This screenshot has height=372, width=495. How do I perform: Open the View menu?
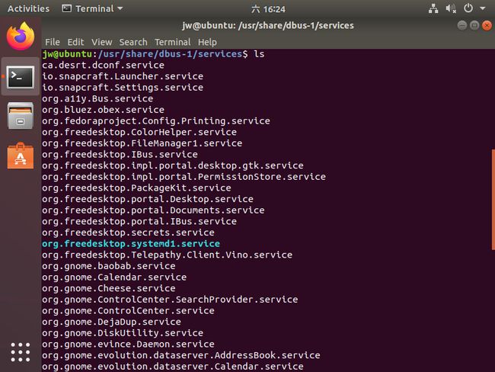(101, 42)
